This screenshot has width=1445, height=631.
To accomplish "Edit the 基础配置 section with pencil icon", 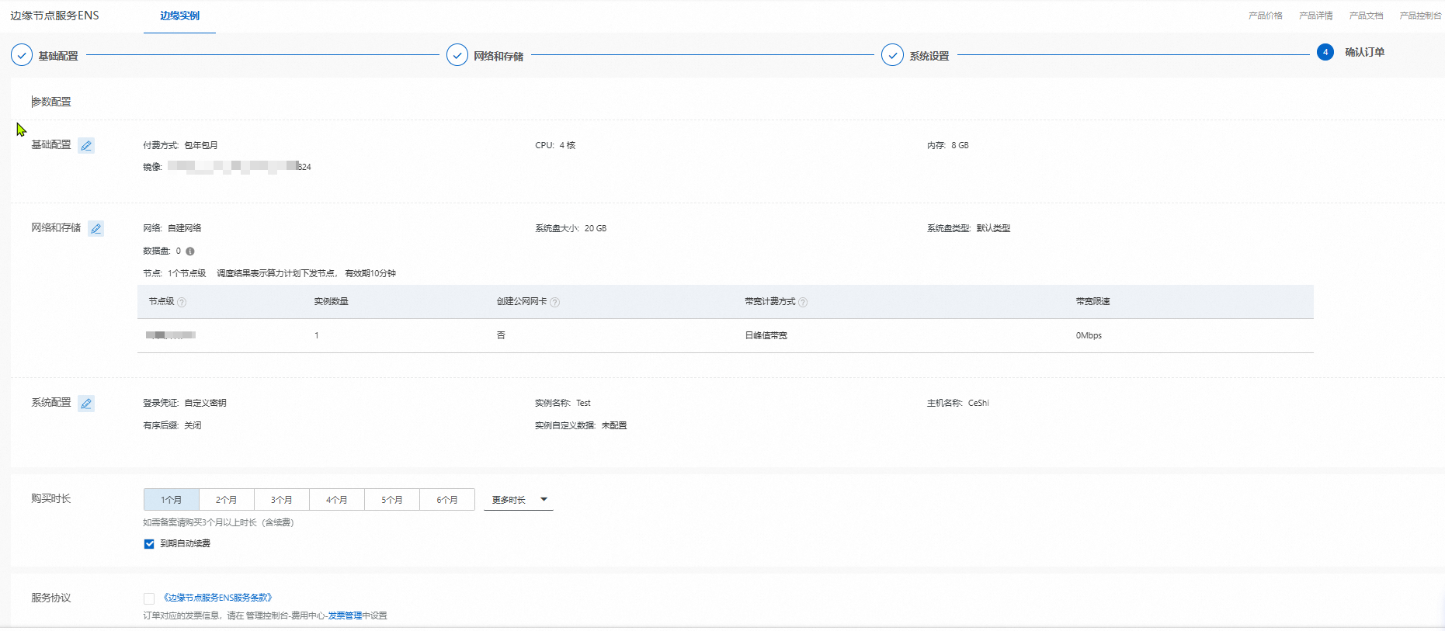I will (86, 145).
